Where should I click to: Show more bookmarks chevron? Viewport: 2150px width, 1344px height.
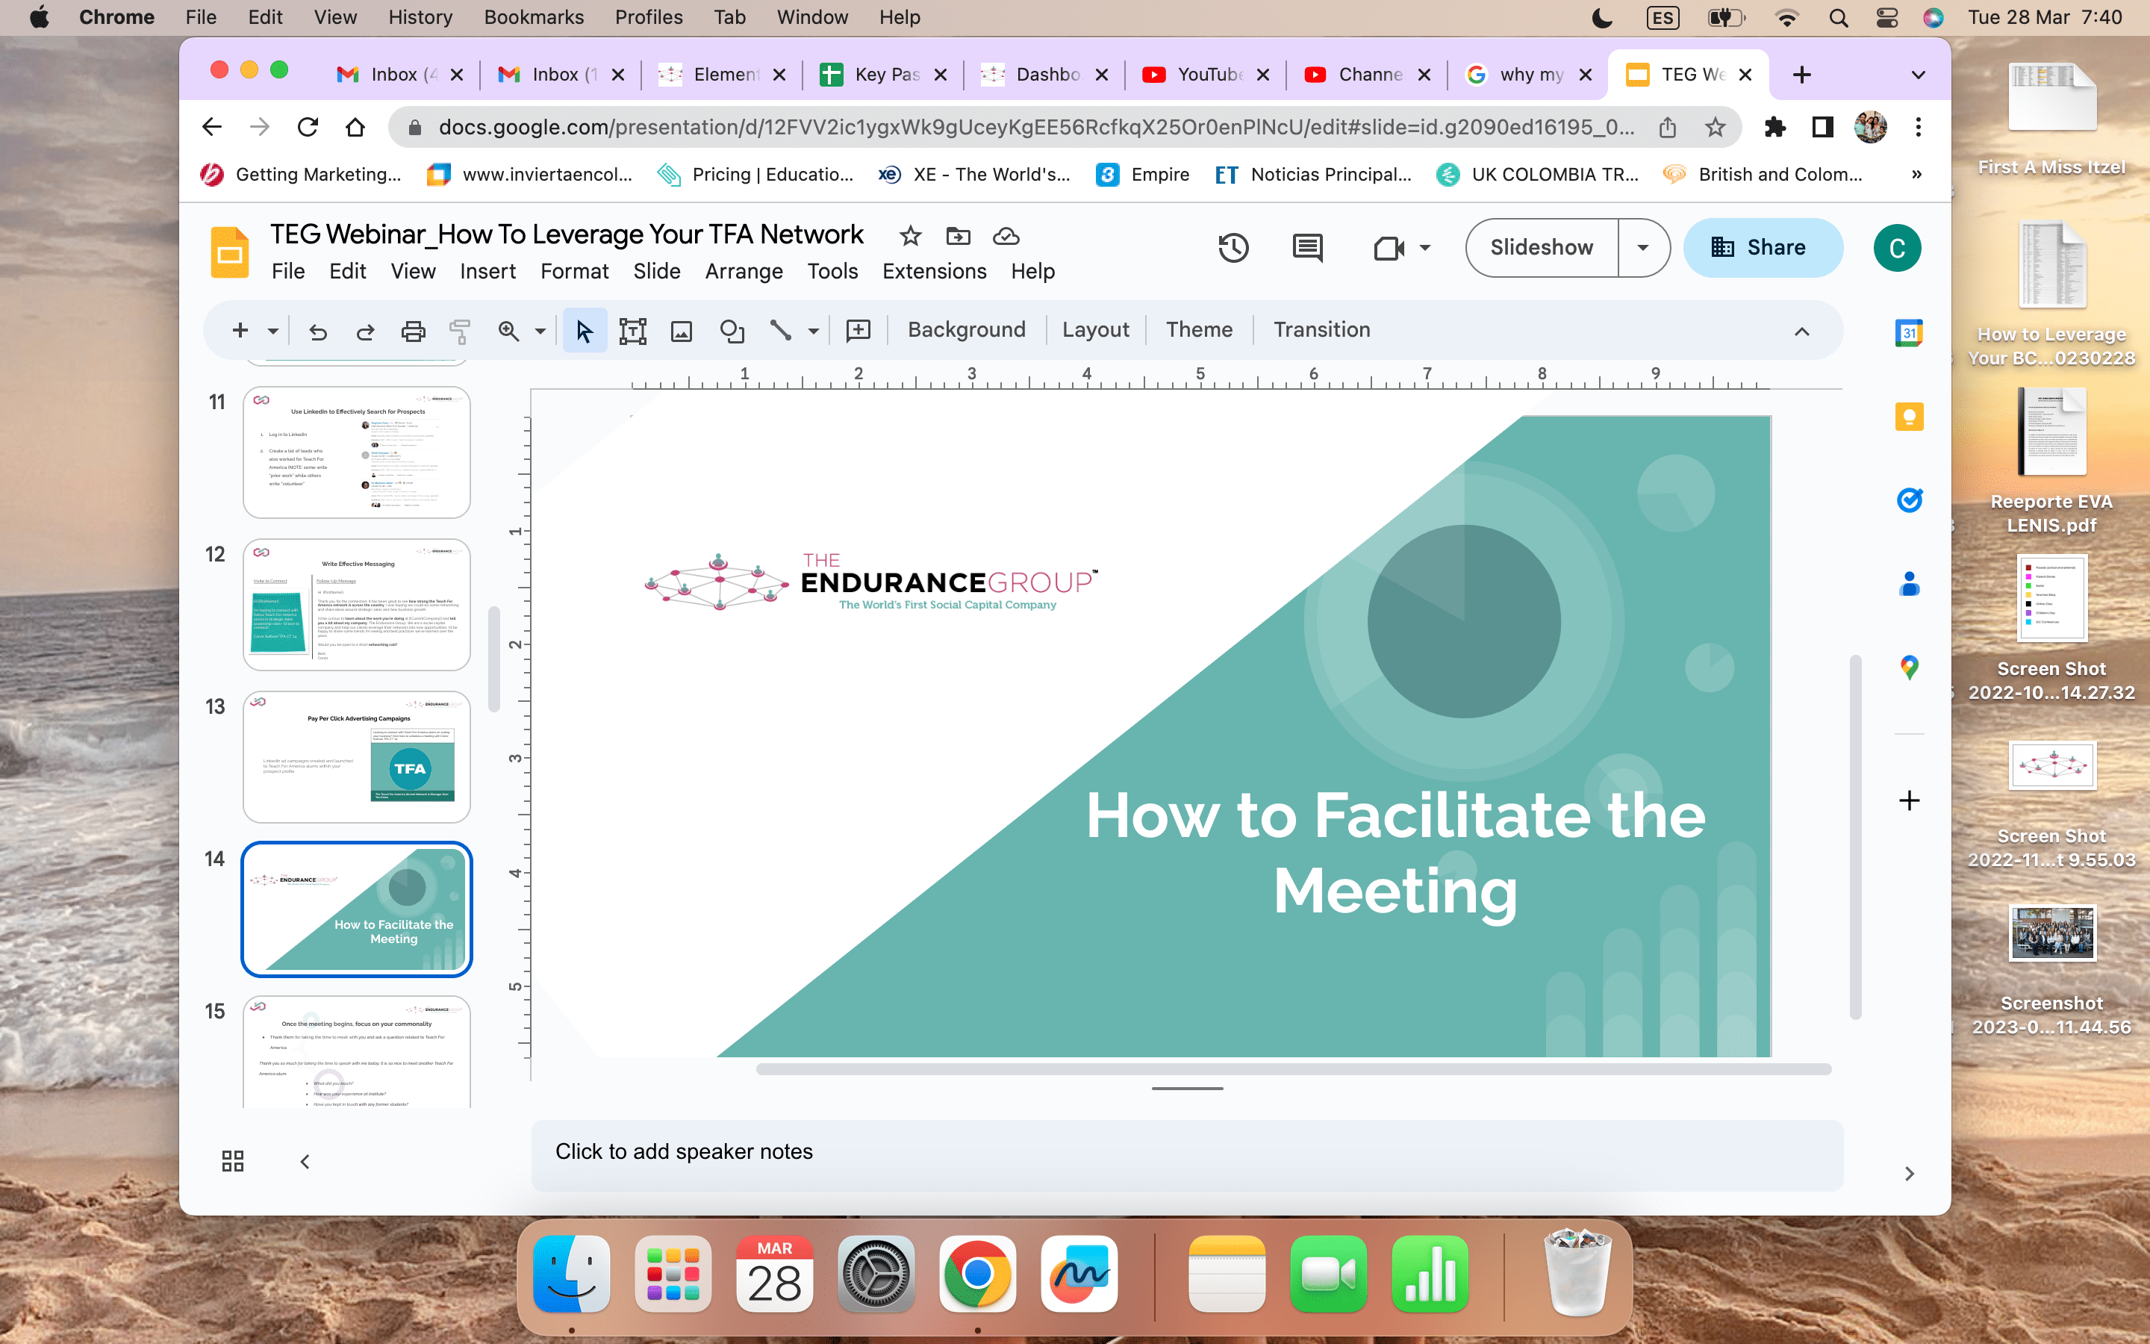(x=1916, y=174)
